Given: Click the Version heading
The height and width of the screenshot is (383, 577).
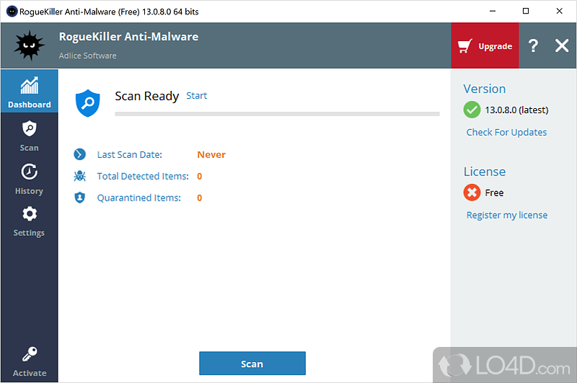Looking at the screenshot, I should coord(484,89).
